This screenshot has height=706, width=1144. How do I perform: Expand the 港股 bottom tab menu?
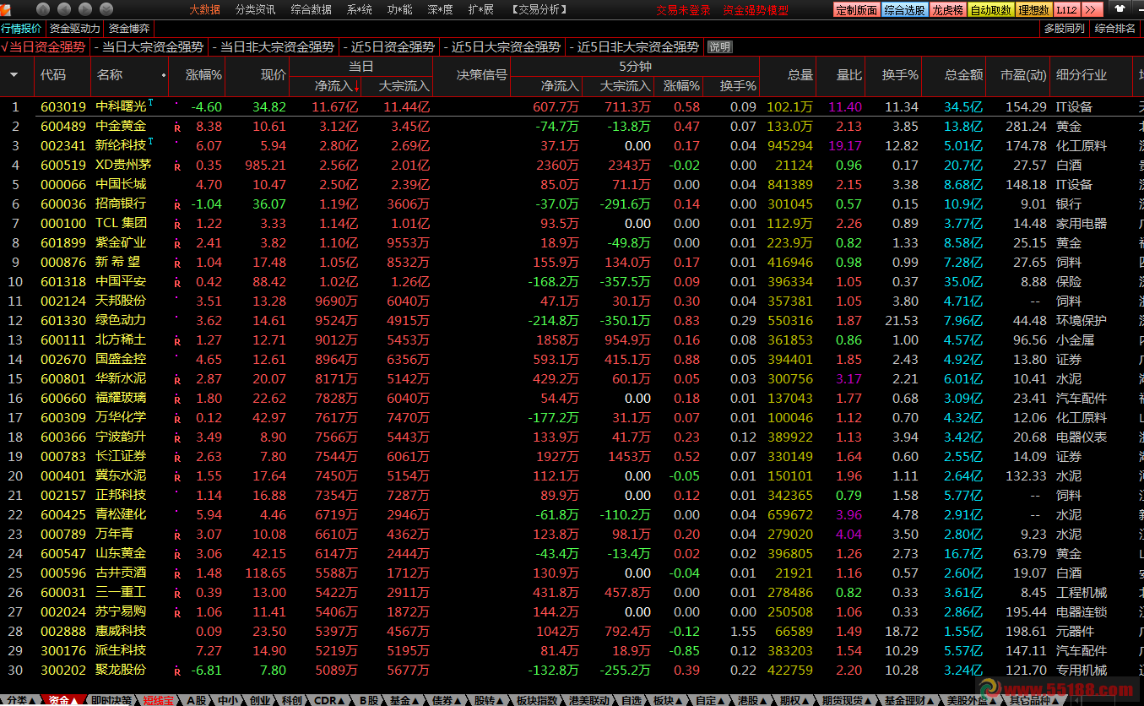[753, 700]
